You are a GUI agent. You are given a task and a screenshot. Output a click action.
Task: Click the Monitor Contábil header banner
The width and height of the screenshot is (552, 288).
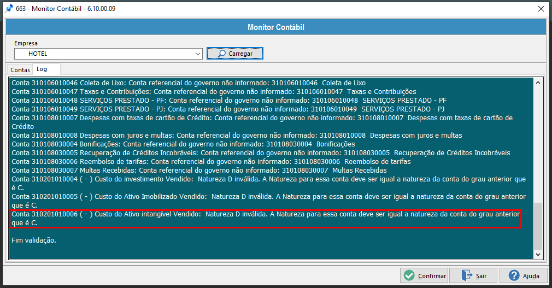[276, 27]
